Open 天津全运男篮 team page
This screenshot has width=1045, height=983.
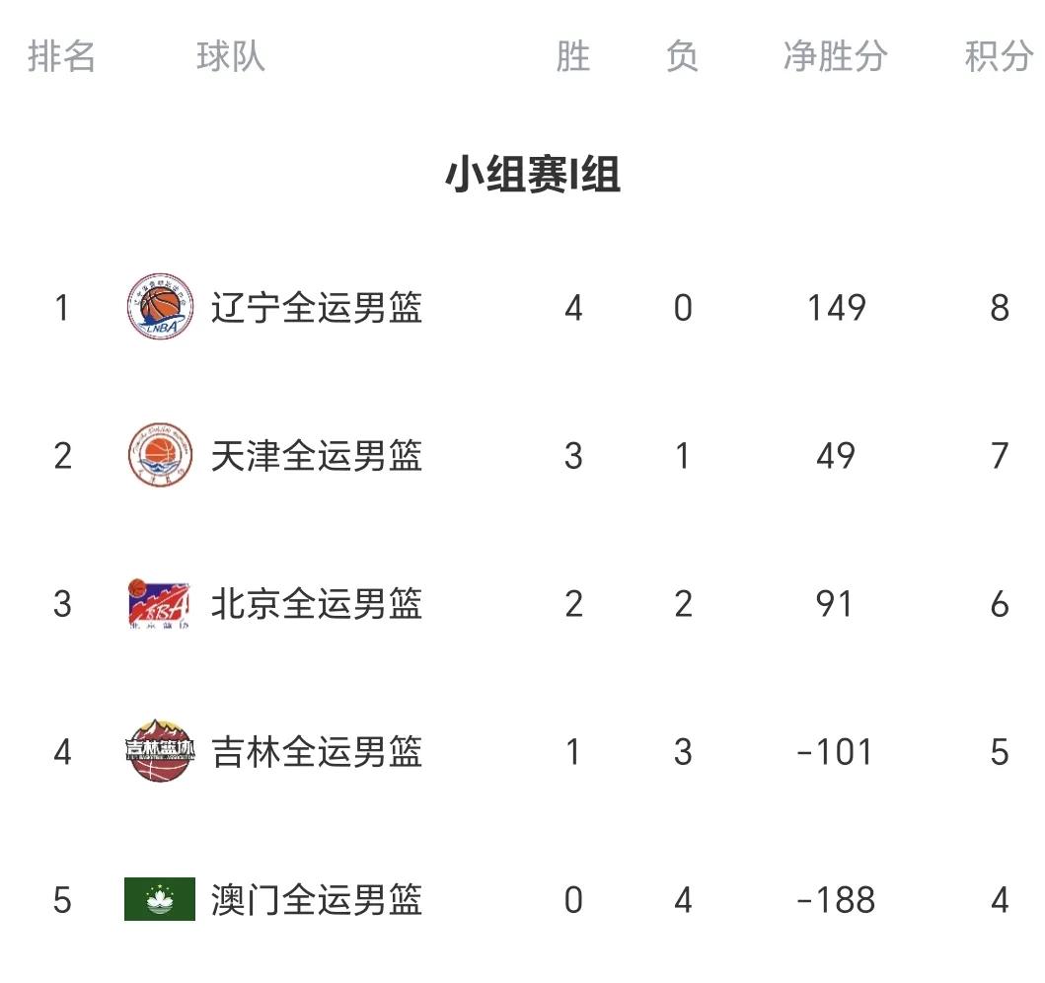317,456
